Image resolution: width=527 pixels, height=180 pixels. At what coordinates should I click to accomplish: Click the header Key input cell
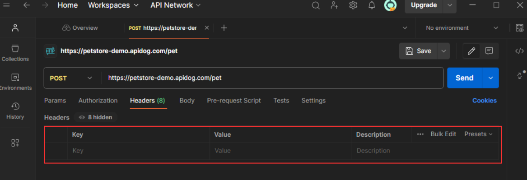coord(139,151)
